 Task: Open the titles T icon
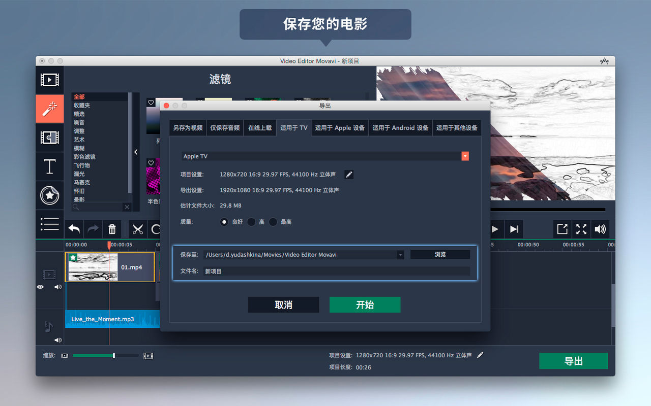[x=49, y=166]
